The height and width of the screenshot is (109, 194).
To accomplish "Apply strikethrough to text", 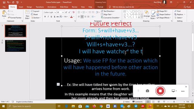I will (x=58, y=17).
